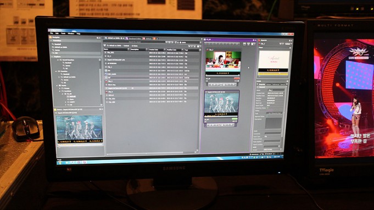Click the Inspector panel header icon
This screenshot has width=374, height=210.
[259, 40]
